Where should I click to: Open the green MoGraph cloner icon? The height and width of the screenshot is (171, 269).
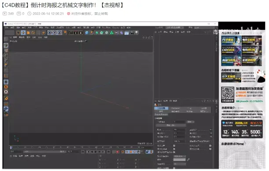[x=112, y=32]
